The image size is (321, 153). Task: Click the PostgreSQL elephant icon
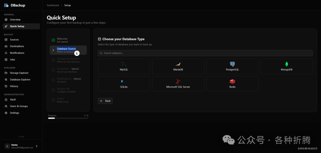click(x=232, y=65)
